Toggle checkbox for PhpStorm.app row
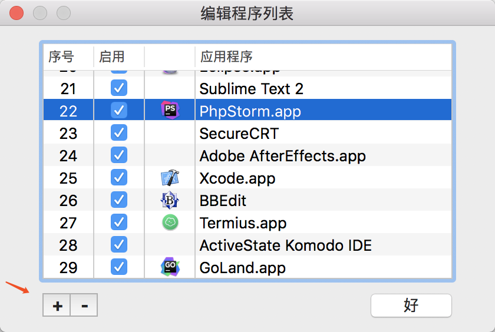Image resolution: width=495 pixels, height=332 pixels. coord(119,110)
